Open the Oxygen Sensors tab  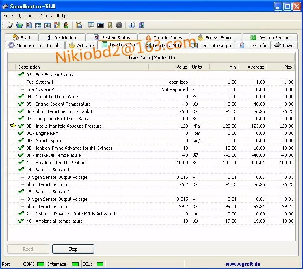(x=270, y=37)
